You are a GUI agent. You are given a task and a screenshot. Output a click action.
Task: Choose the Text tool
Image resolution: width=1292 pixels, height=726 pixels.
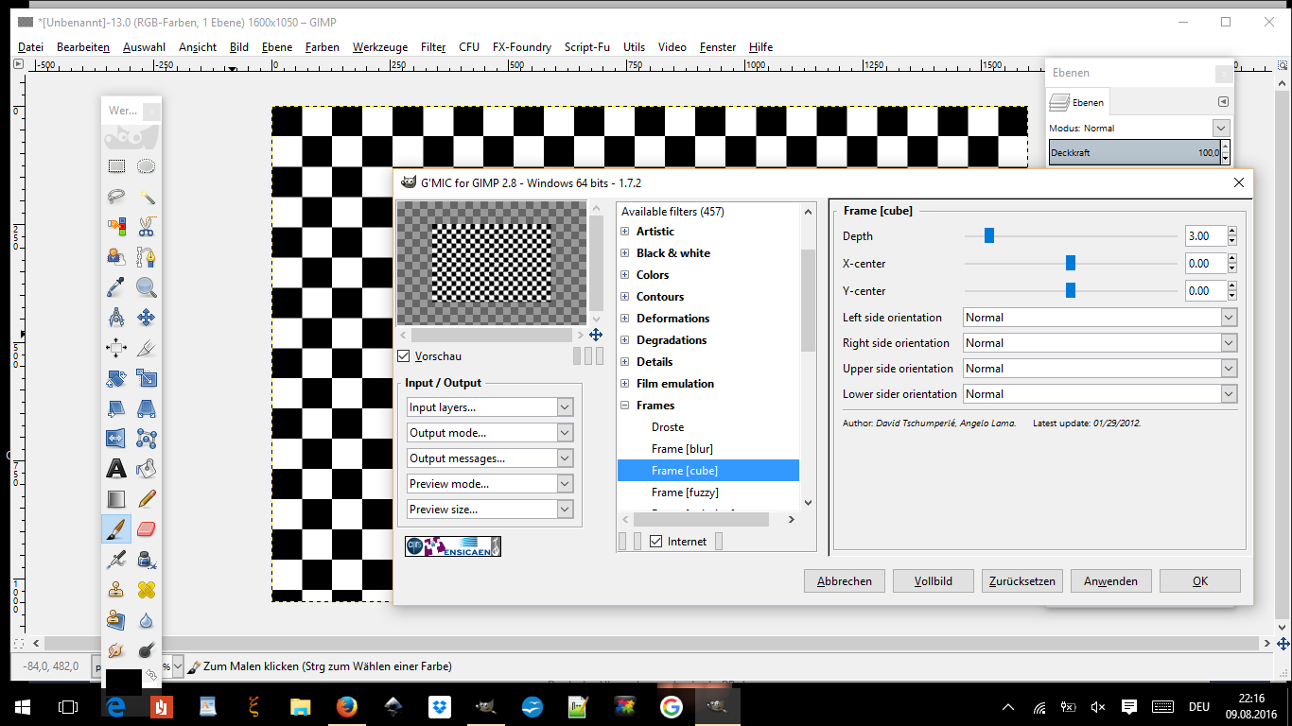click(116, 468)
